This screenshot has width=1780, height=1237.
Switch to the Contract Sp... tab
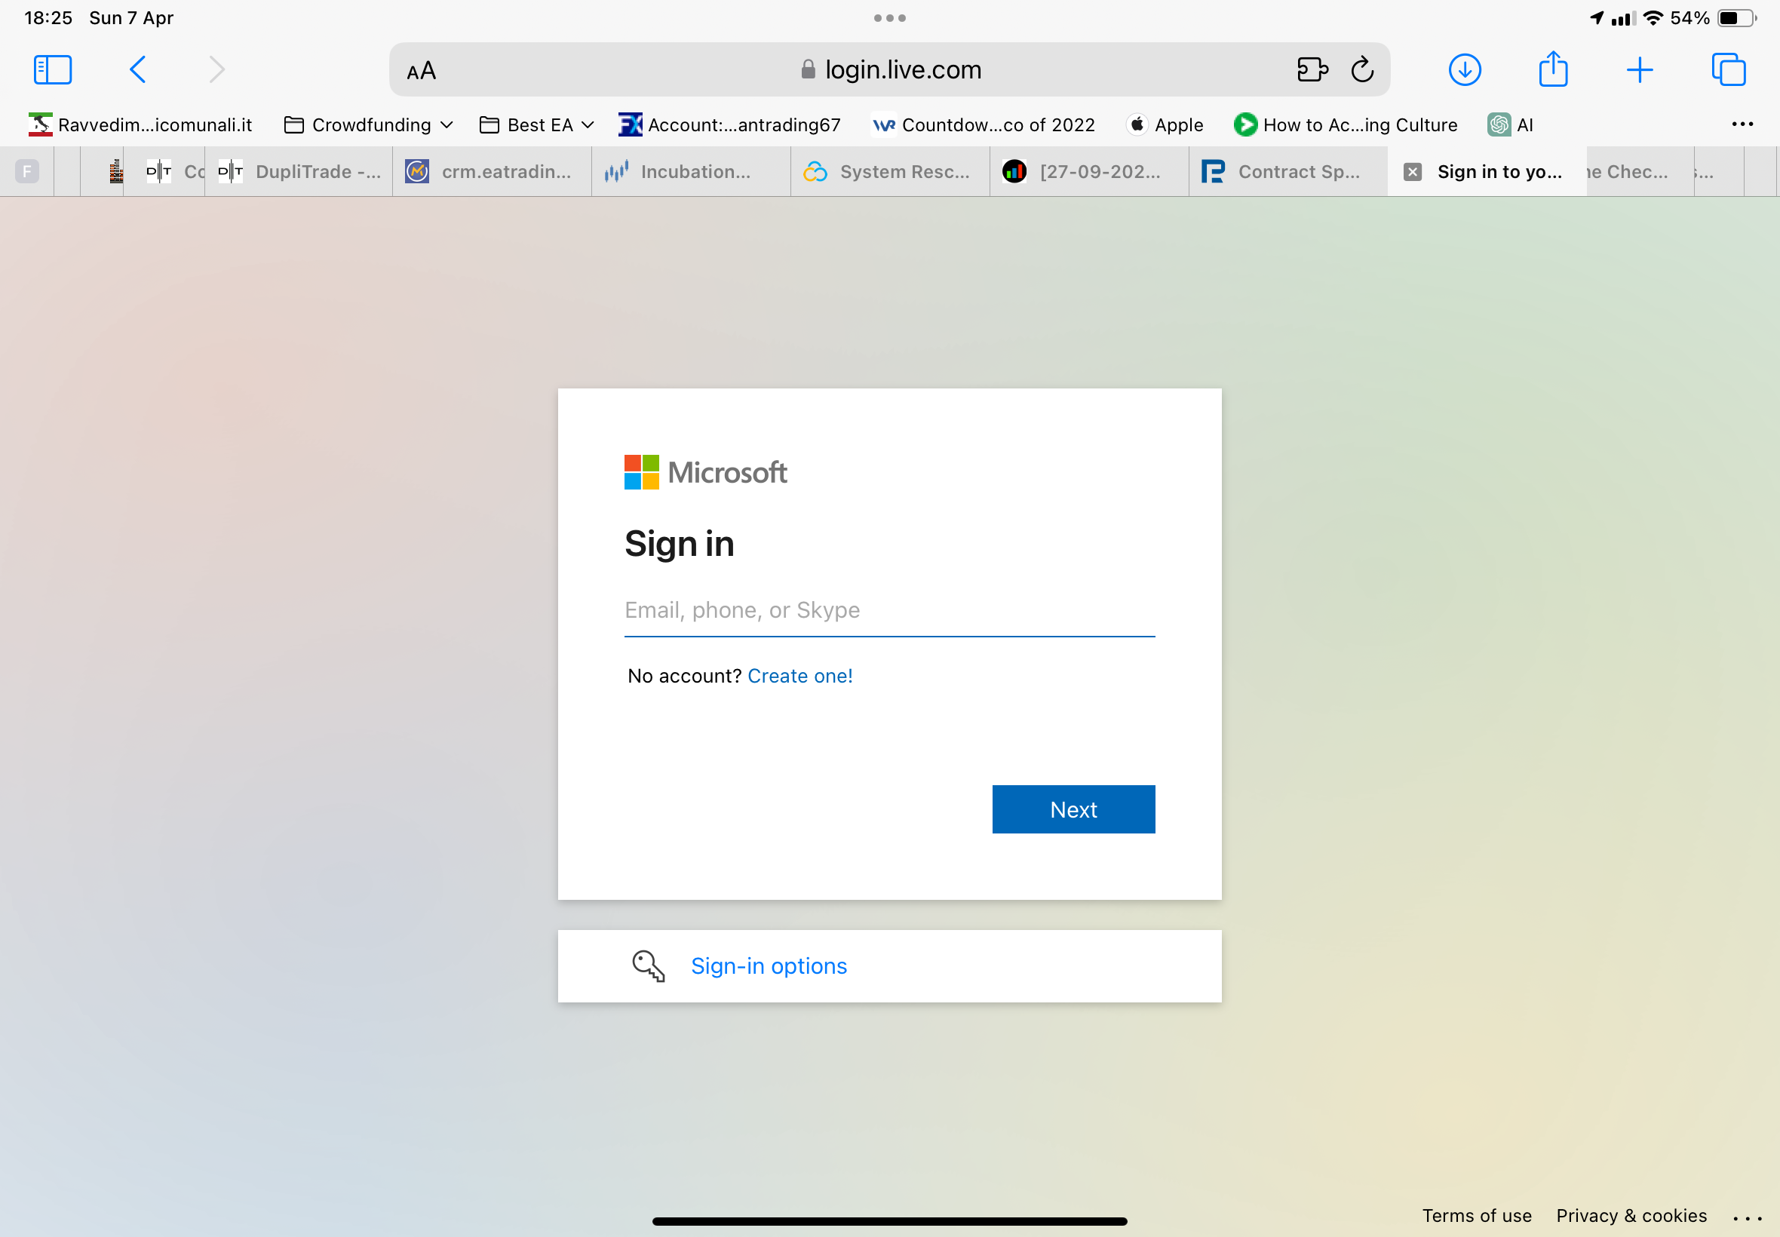click(1289, 171)
